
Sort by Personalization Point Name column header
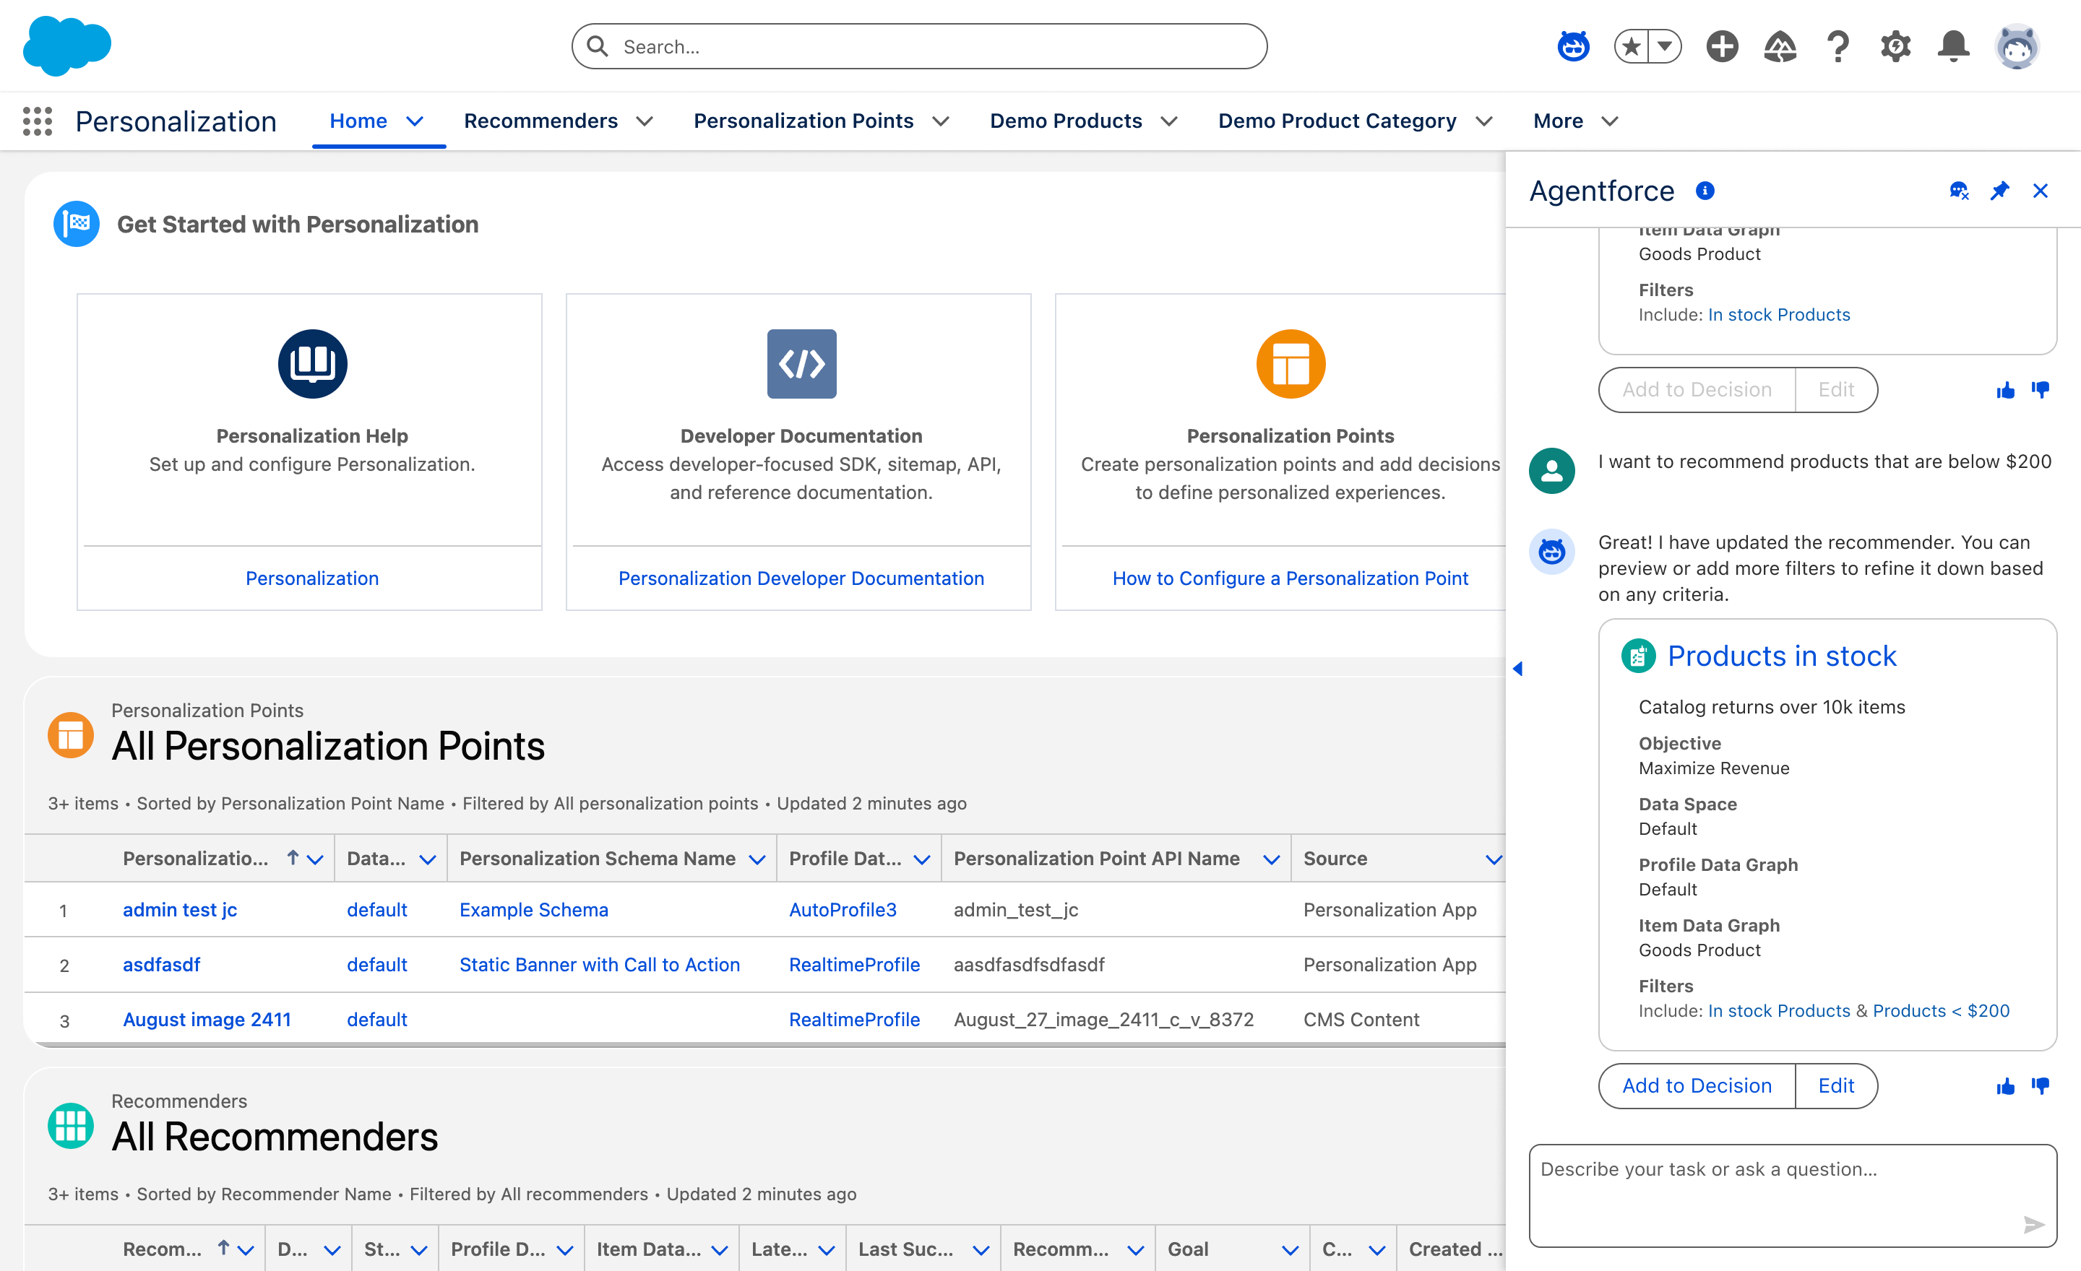click(195, 859)
